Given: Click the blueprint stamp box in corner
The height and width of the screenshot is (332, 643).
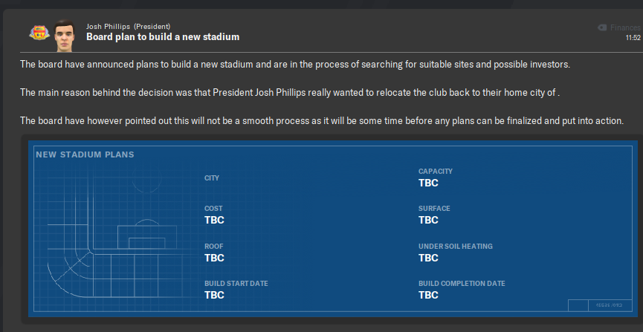Looking at the screenshot, I should point(600,305).
